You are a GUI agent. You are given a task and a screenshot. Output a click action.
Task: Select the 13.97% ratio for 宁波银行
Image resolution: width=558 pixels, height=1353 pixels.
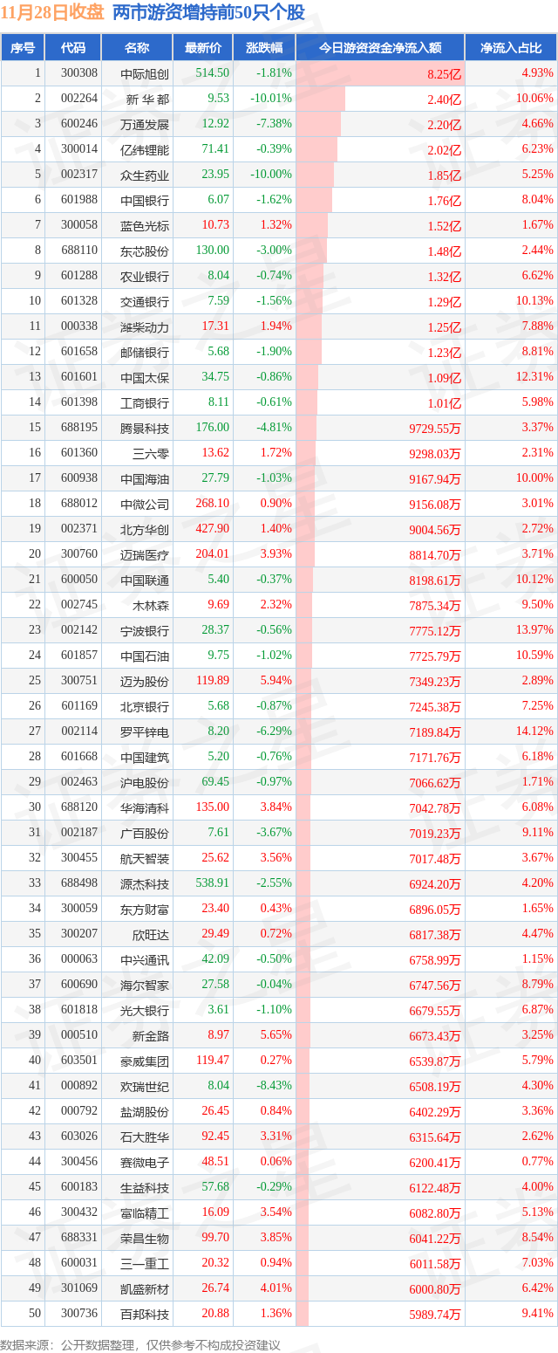click(534, 630)
